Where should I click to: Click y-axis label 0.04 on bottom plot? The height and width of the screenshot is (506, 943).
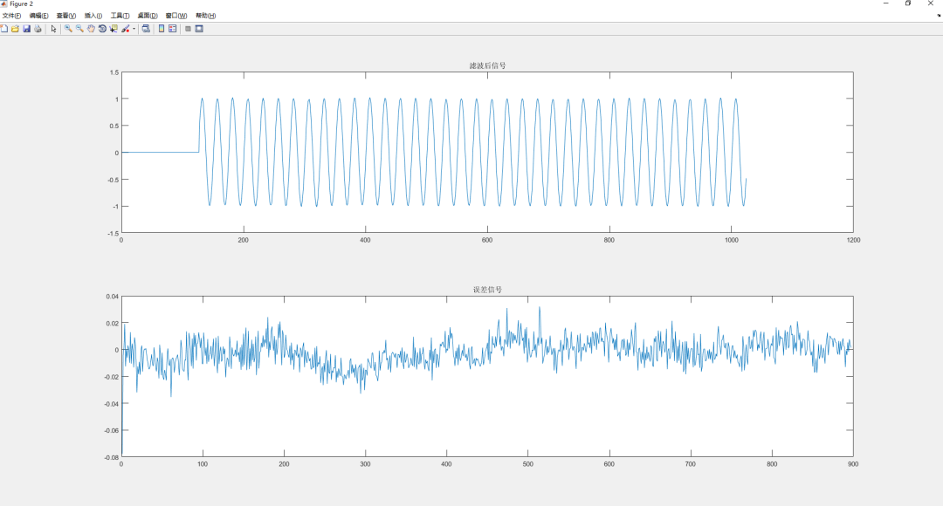(x=113, y=297)
